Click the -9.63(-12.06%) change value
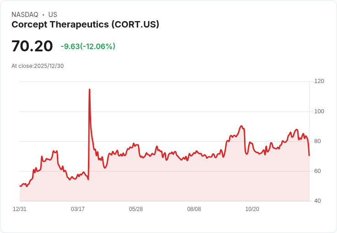Viewport: 337px width, 233px height. coord(88,46)
